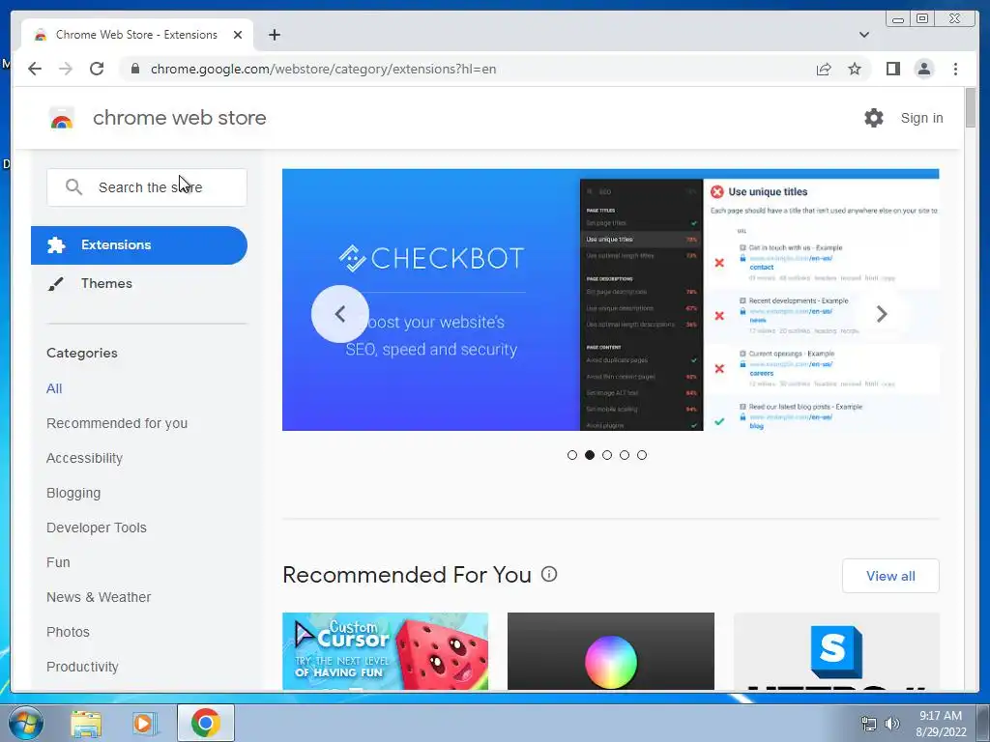This screenshot has height=742, width=990.
Task: Open the Chrome profile avatar menu
Action: point(923,69)
